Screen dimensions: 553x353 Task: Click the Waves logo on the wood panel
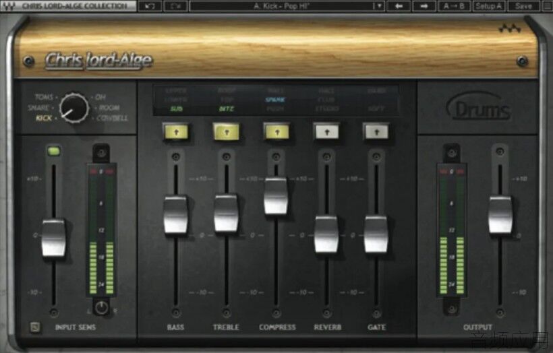coord(510,28)
